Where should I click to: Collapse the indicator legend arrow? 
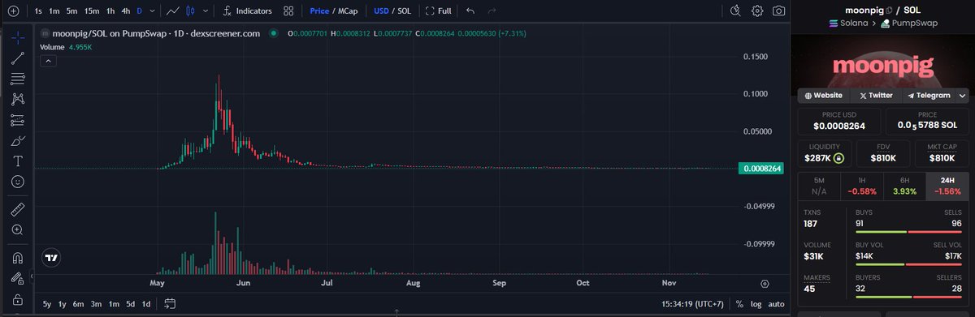point(48,61)
